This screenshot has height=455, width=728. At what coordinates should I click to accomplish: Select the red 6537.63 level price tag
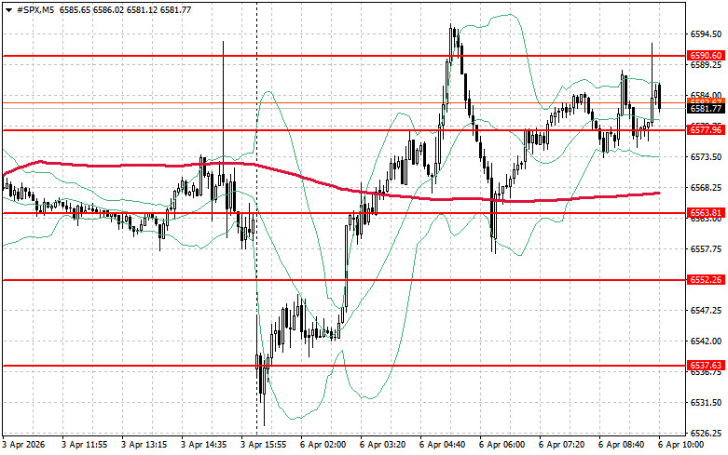706,366
